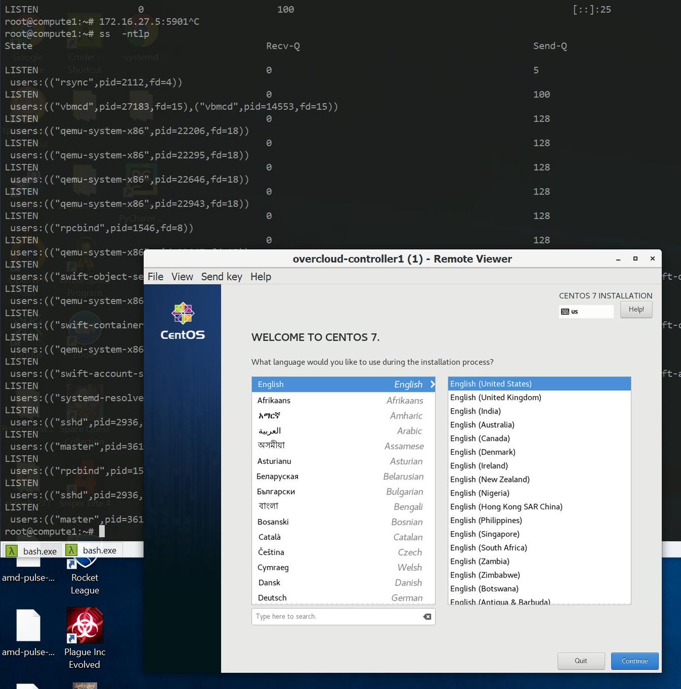The height and width of the screenshot is (689, 681).
Task: Choose English (Nigeria) locale
Action: (x=539, y=493)
